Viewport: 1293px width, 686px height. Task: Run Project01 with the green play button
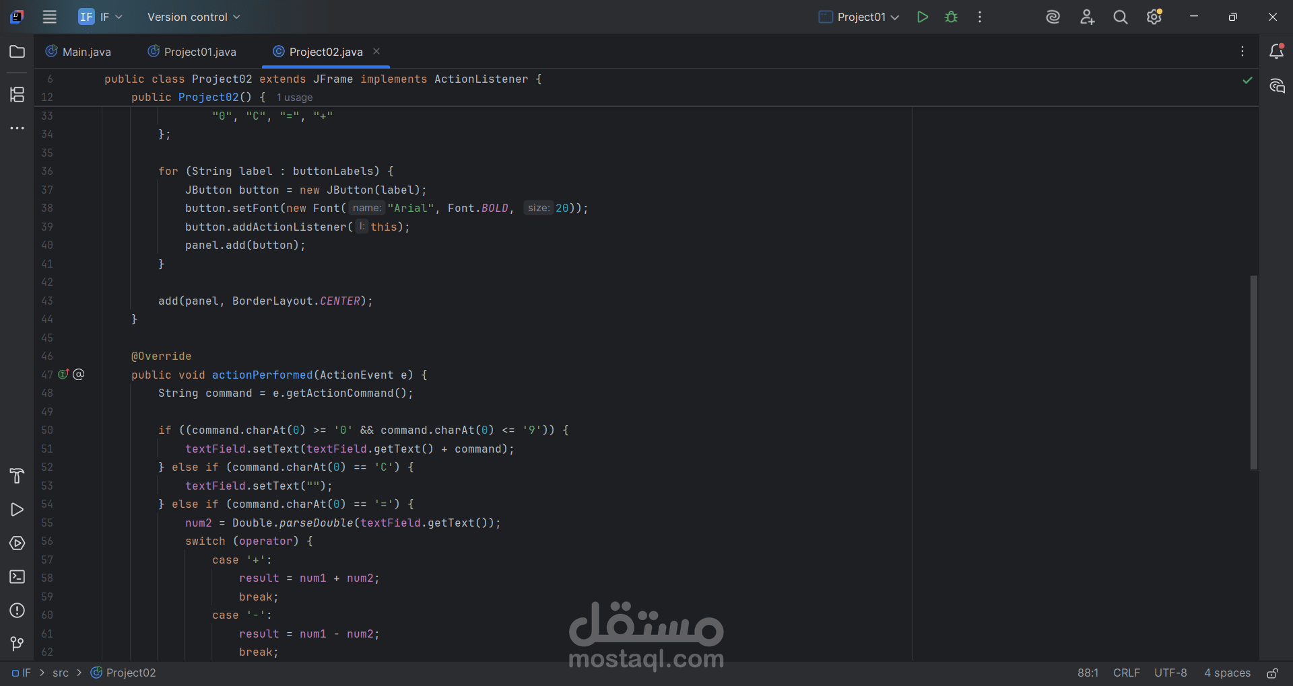point(922,17)
